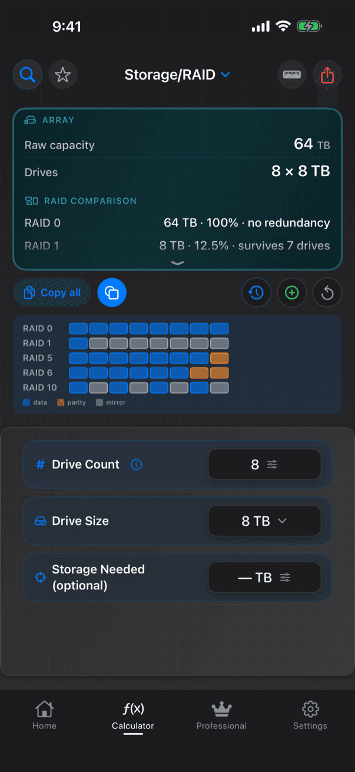Select the RAID 1 result row
This screenshot has width=355, height=772.
point(177,246)
